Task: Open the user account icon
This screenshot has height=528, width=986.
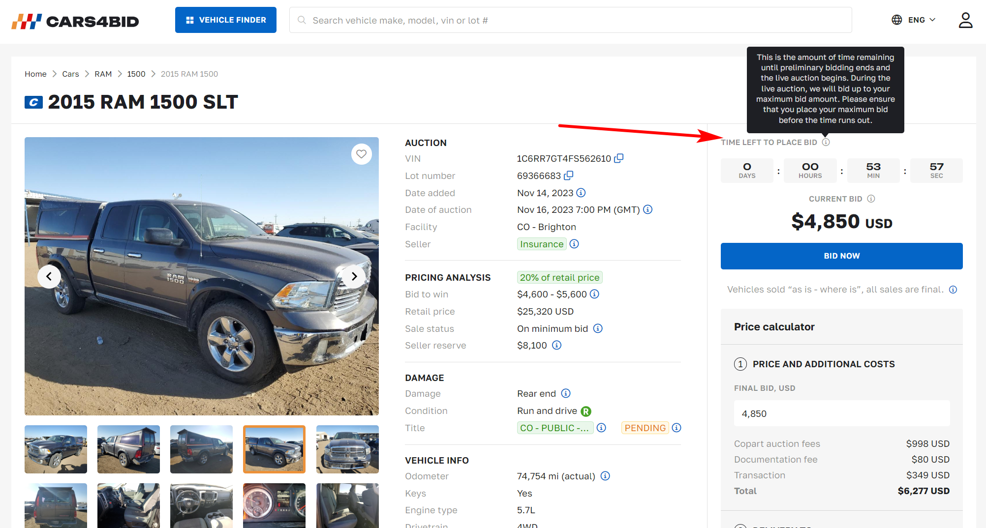Action: 965,20
